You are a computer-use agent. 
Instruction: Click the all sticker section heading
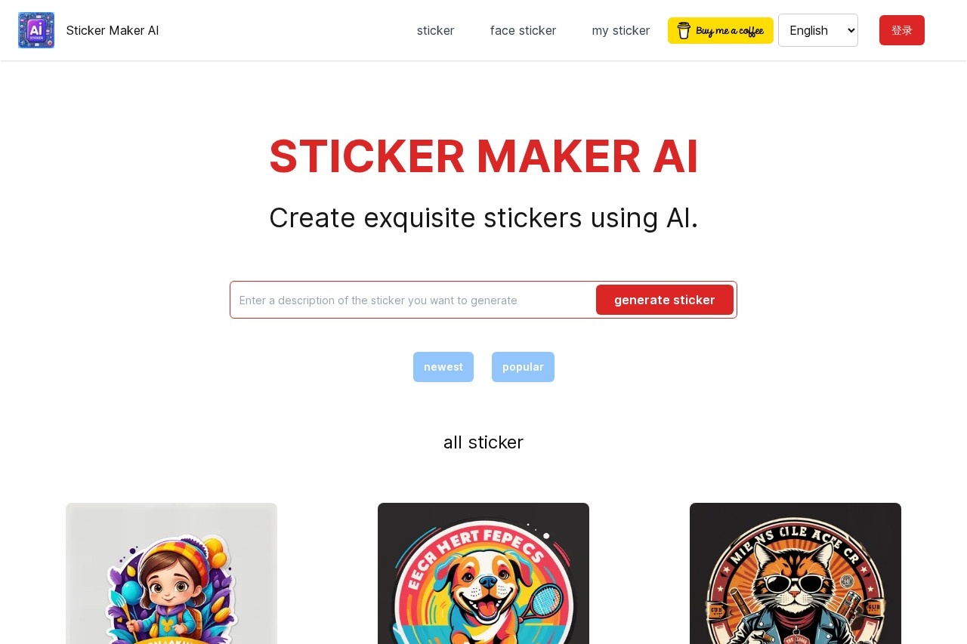point(483,442)
